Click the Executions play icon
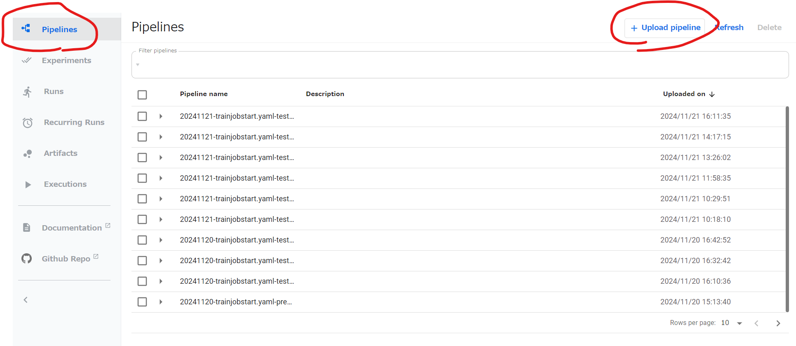The width and height of the screenshot is (796, 346). point(28,184)
